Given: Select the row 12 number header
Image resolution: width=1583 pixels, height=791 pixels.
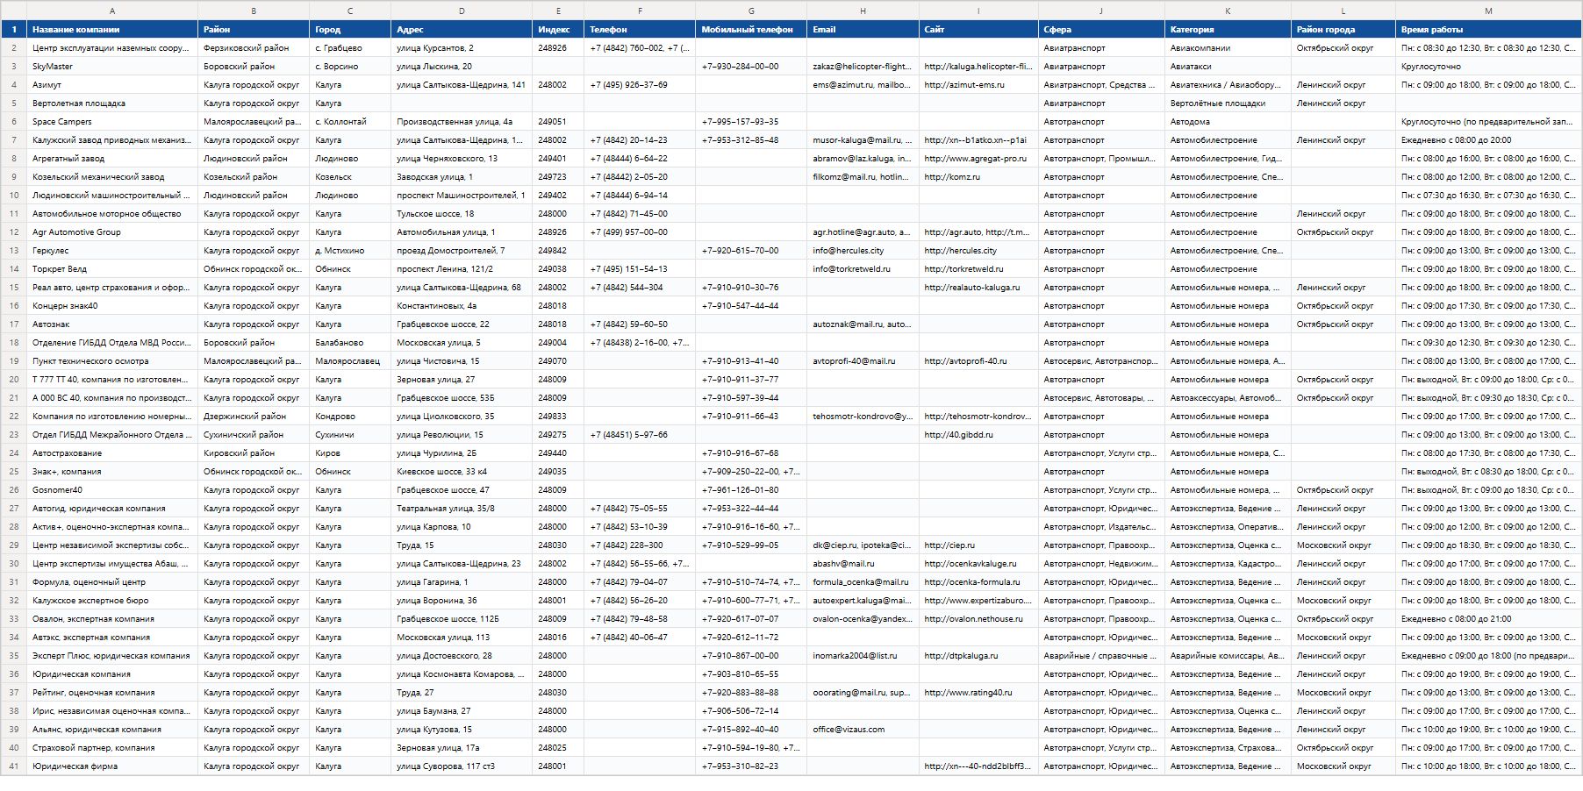Looking at the screenshot, I should [x=14, y=232].
